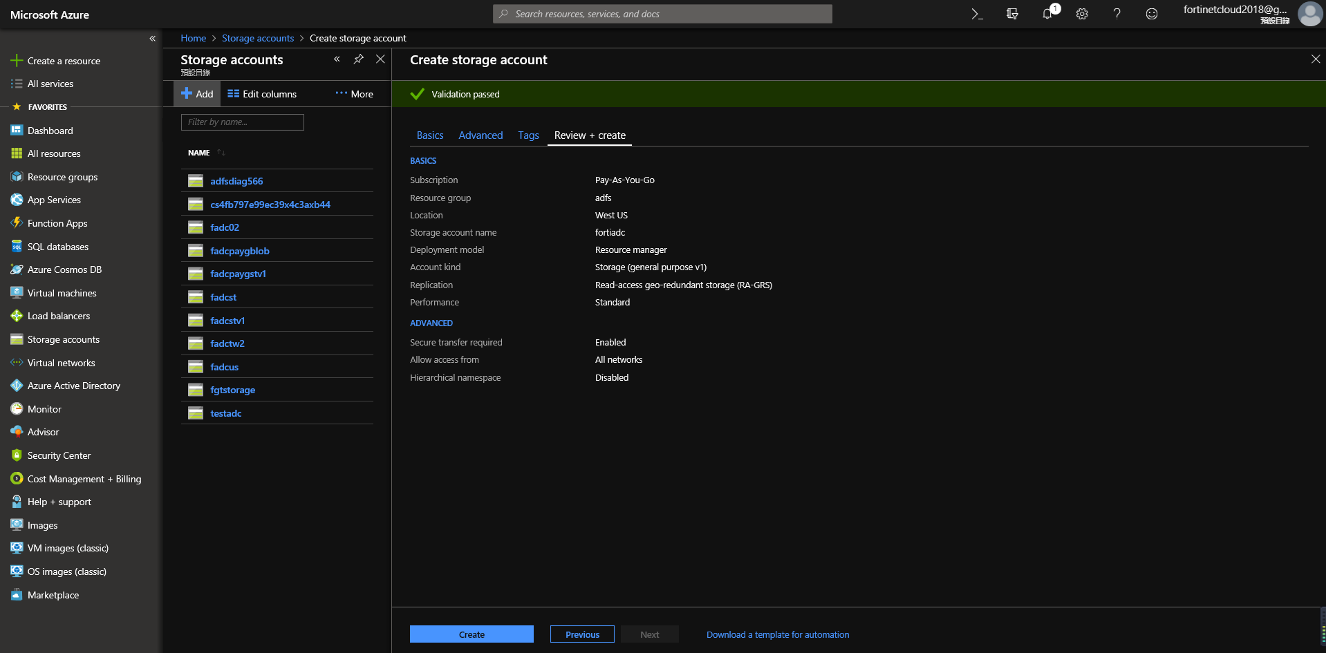
Task: Open Security Center from the favorites list
Action: click(x=59, y=455)
